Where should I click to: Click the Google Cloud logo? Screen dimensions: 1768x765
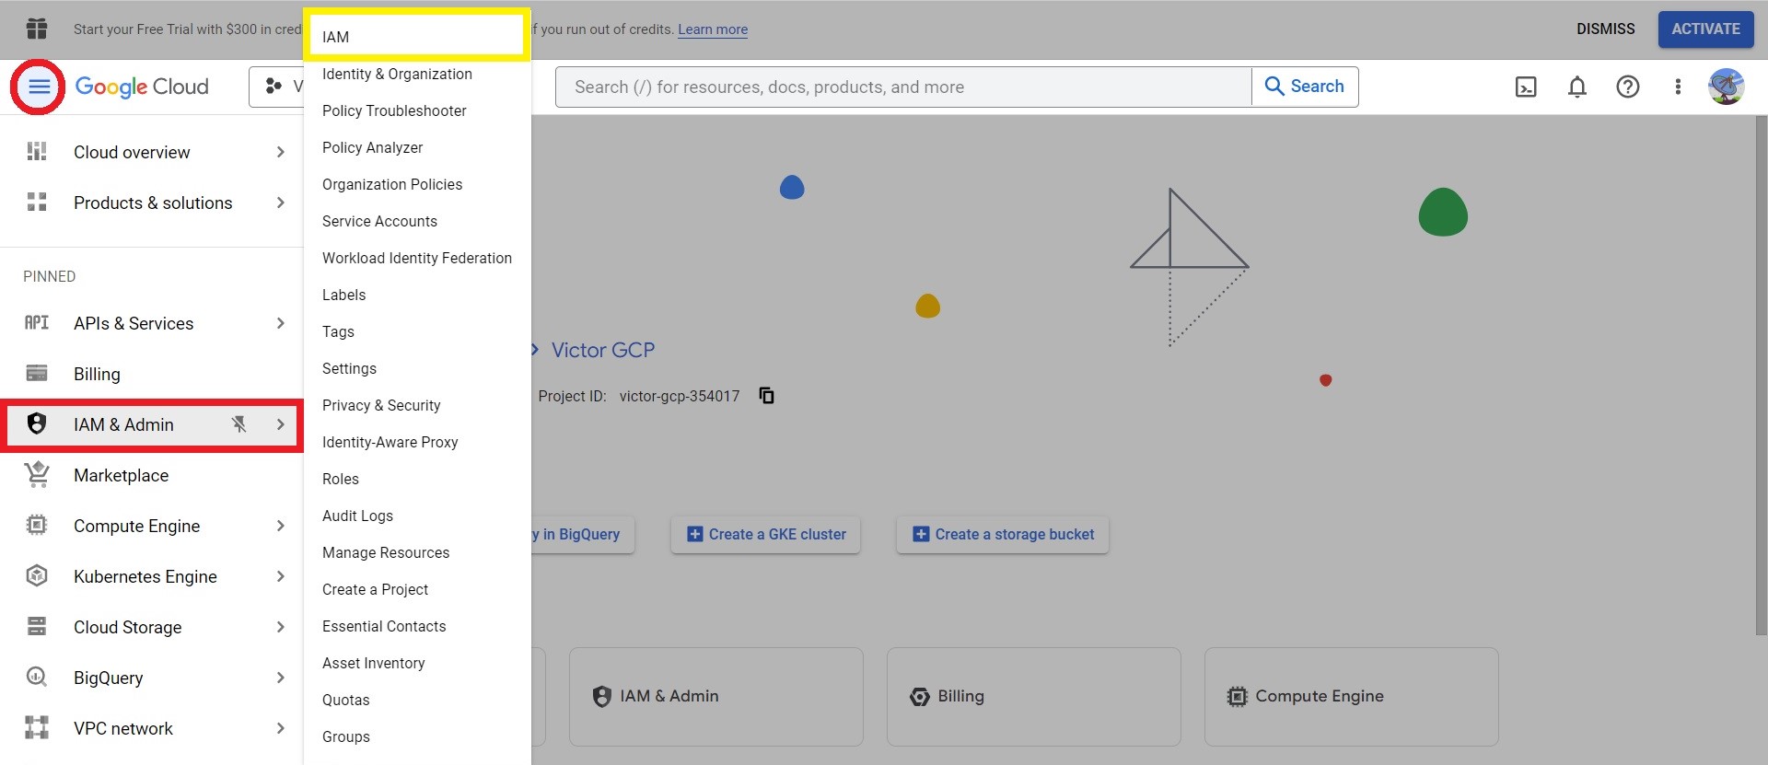(142, 87)
